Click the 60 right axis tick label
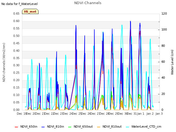This screenshot has height=132, width=176. [163, 62]
